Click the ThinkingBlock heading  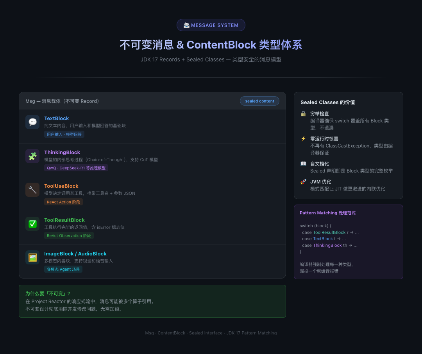tap(62, 152)
